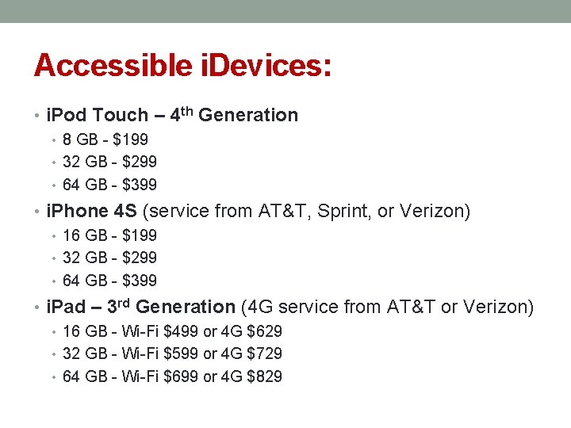Click the 16 GB Wi-Fi $499 line
Image resolution: width=571 pixels, height=428 pixels.
pyautogui.click(x=172, y=331)
